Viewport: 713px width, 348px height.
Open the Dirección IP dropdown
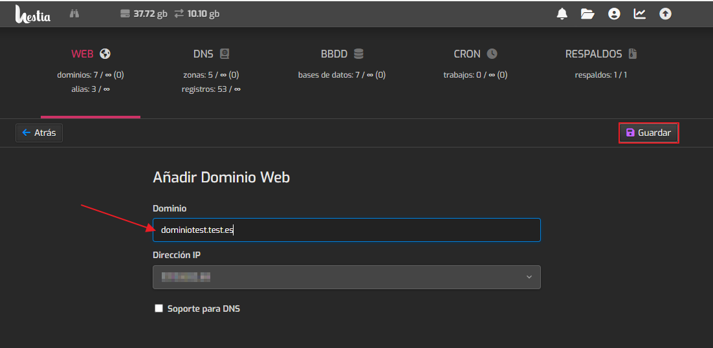coord(347,277)
